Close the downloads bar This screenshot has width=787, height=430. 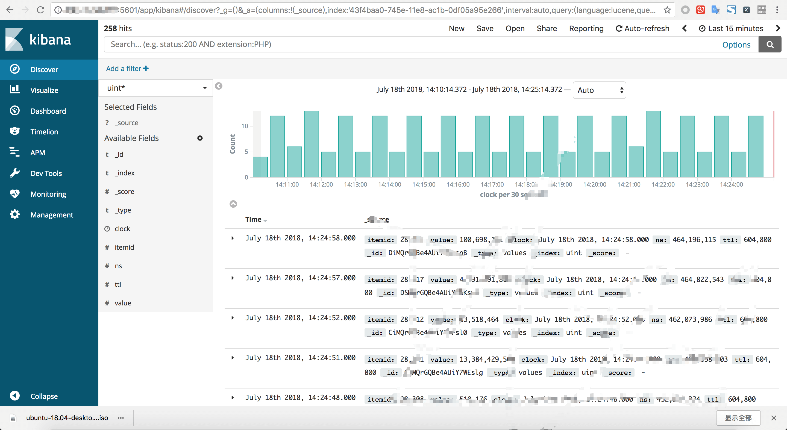tap(774, 418)
